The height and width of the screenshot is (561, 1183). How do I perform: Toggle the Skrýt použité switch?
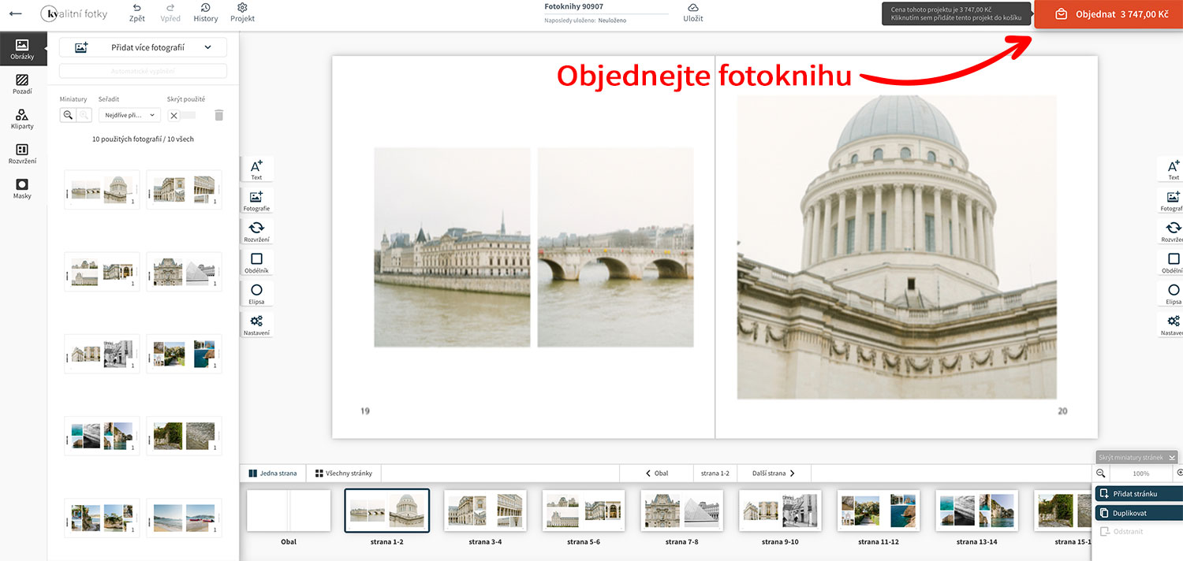[181, 115]
